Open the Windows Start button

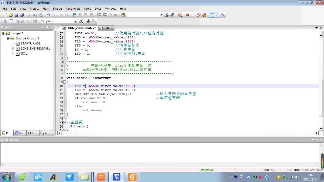coord(7,177)
